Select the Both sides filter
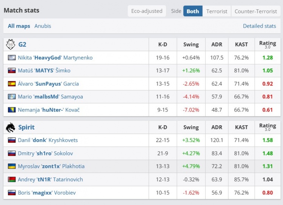 (192, 11)
